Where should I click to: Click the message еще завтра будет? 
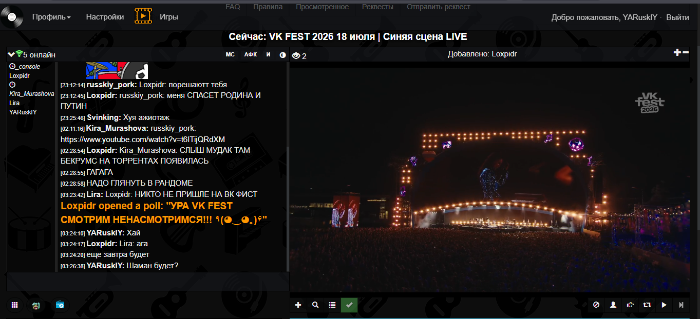tap(118, 254)
